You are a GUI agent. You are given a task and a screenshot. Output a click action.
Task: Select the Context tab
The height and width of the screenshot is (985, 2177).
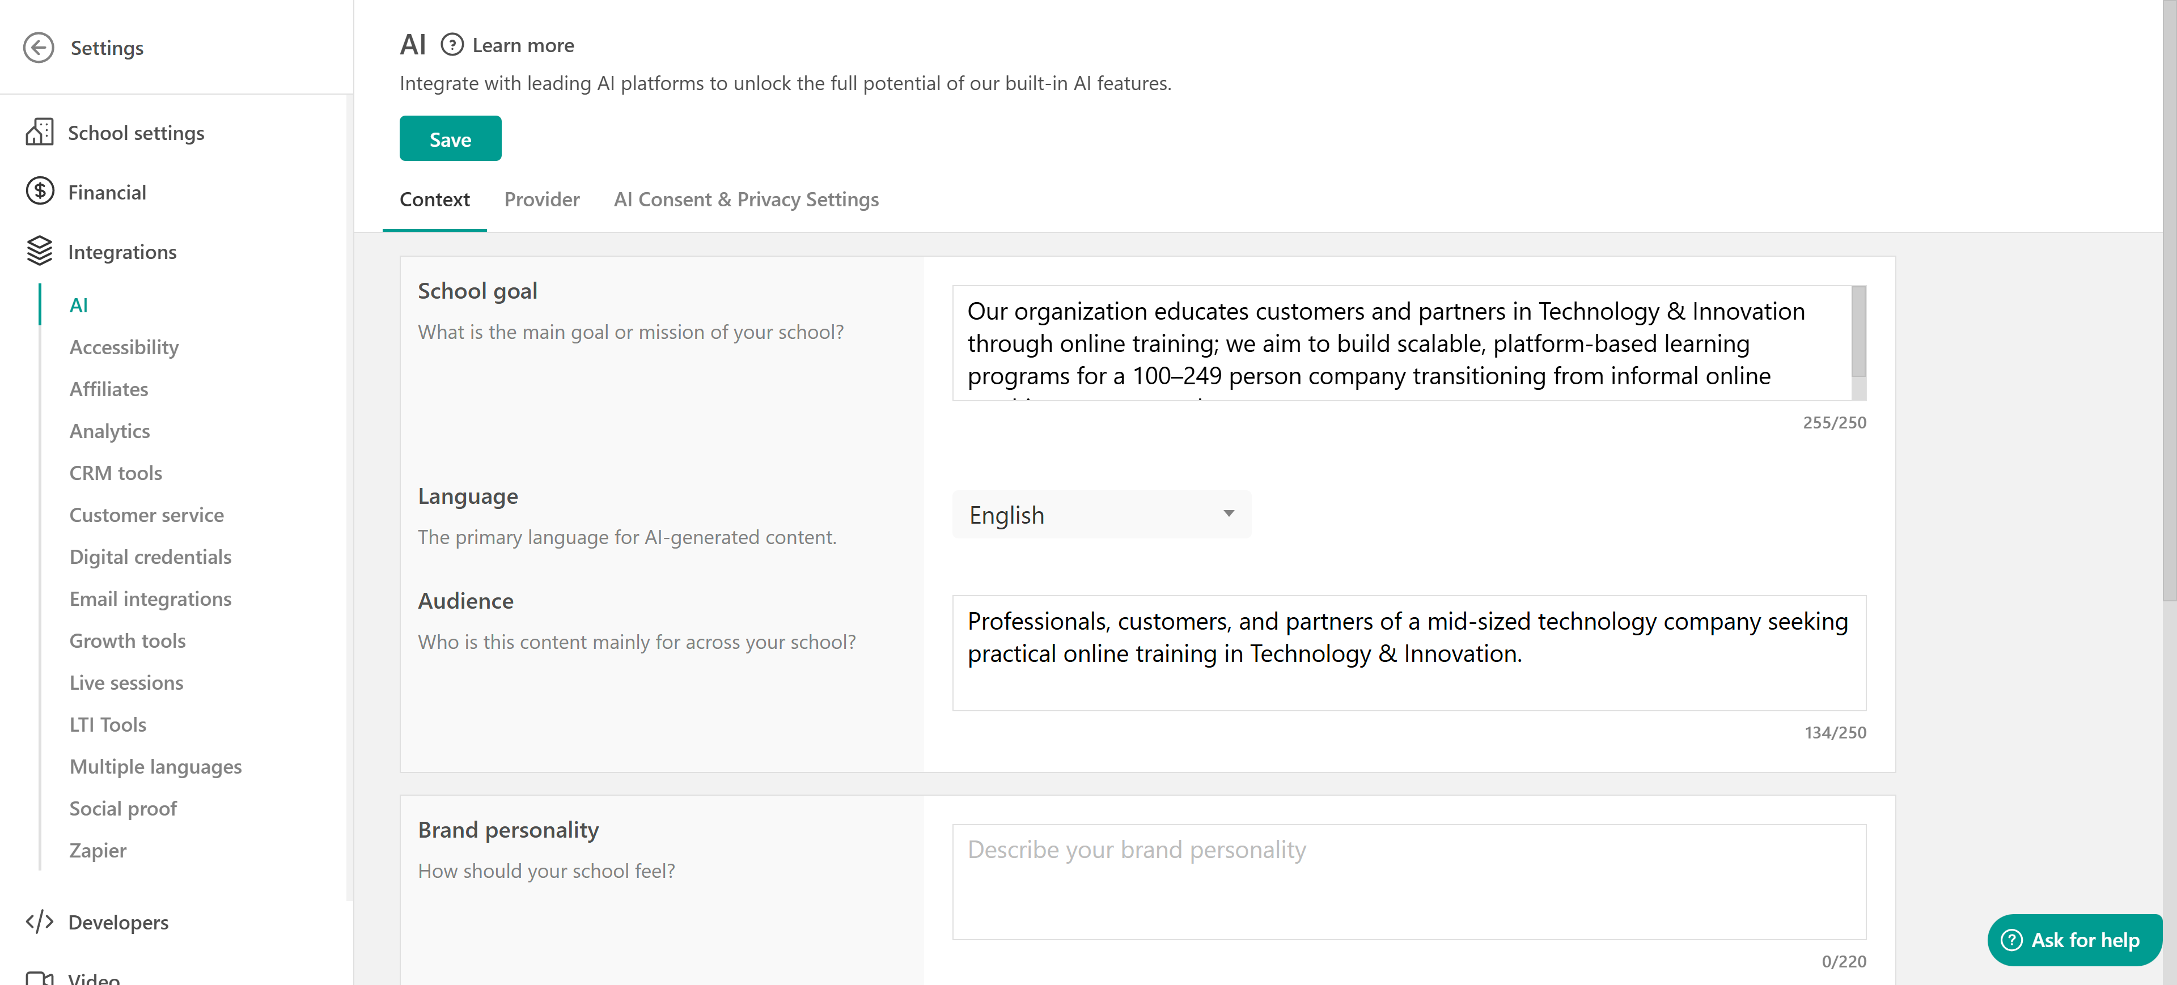coord(434,199)
